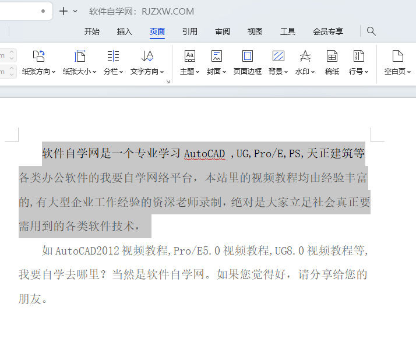Expand the 主题 dropdown arrow
The width and height of the screenshot is (416, 339).
tap(198, 72)
